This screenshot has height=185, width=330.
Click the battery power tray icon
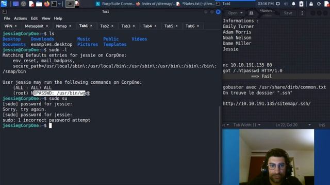click(x=301, y=4)
